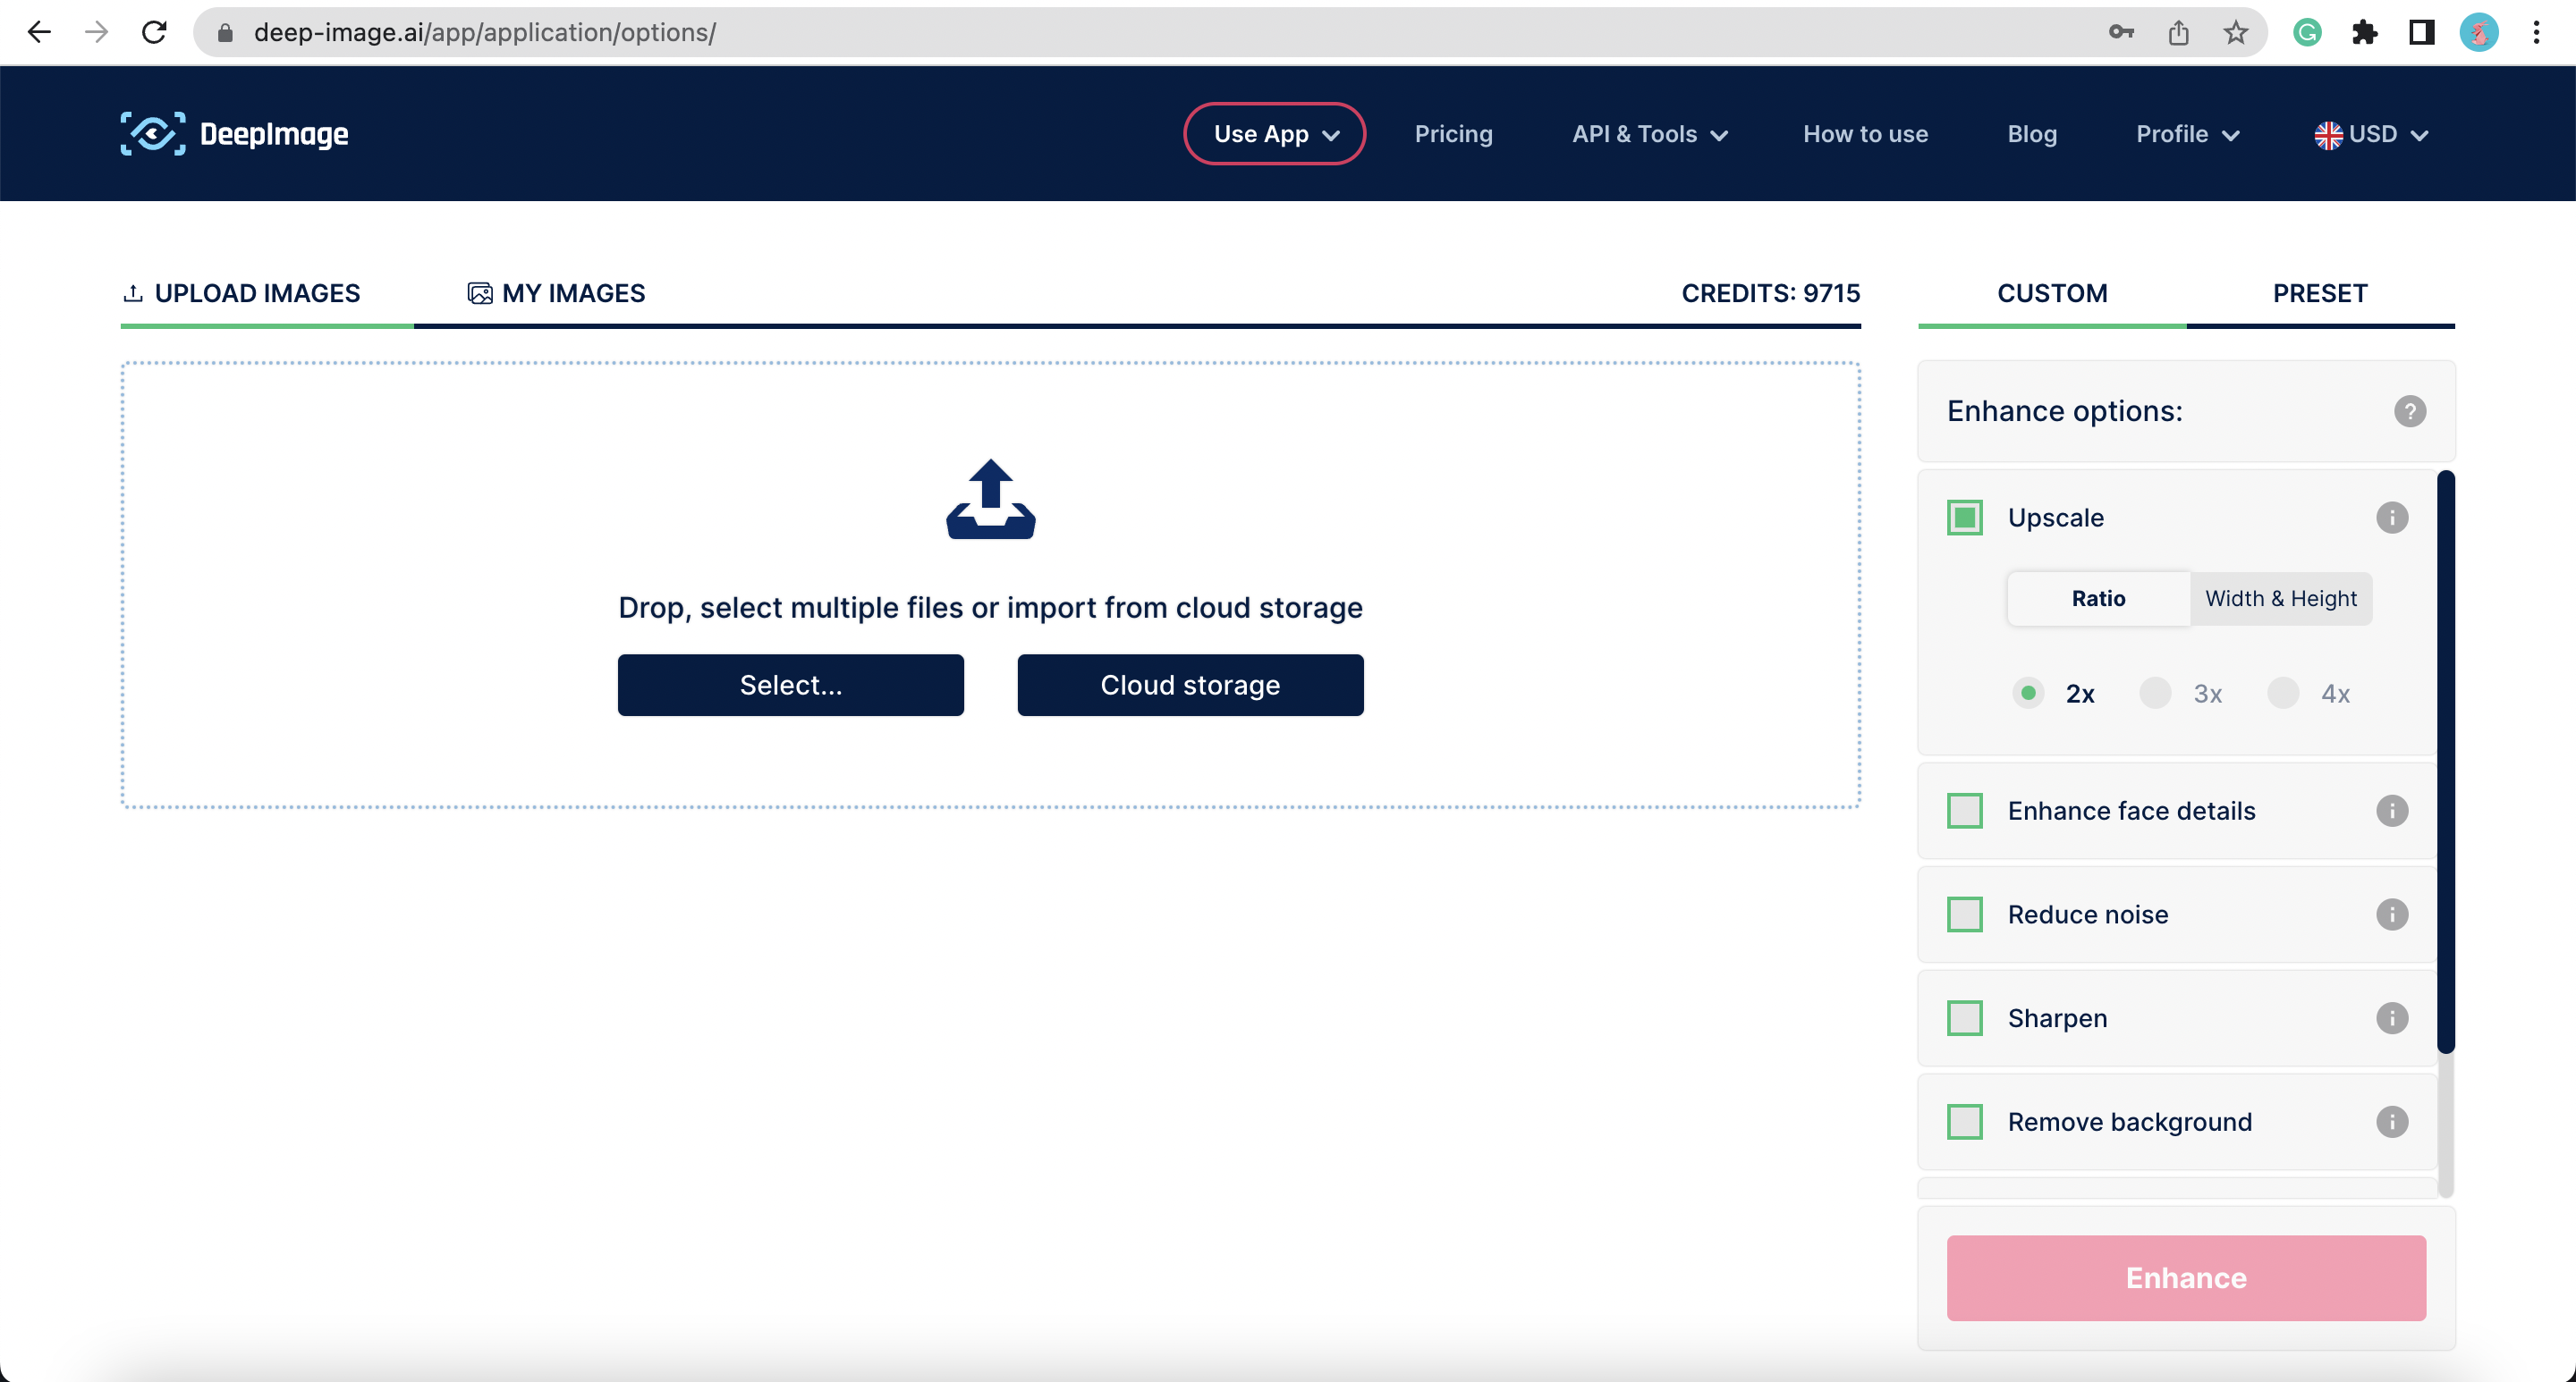This screenshot has width=2576, height=1382.
Task: Check the Remove background option
Action: point(1964,1122)
